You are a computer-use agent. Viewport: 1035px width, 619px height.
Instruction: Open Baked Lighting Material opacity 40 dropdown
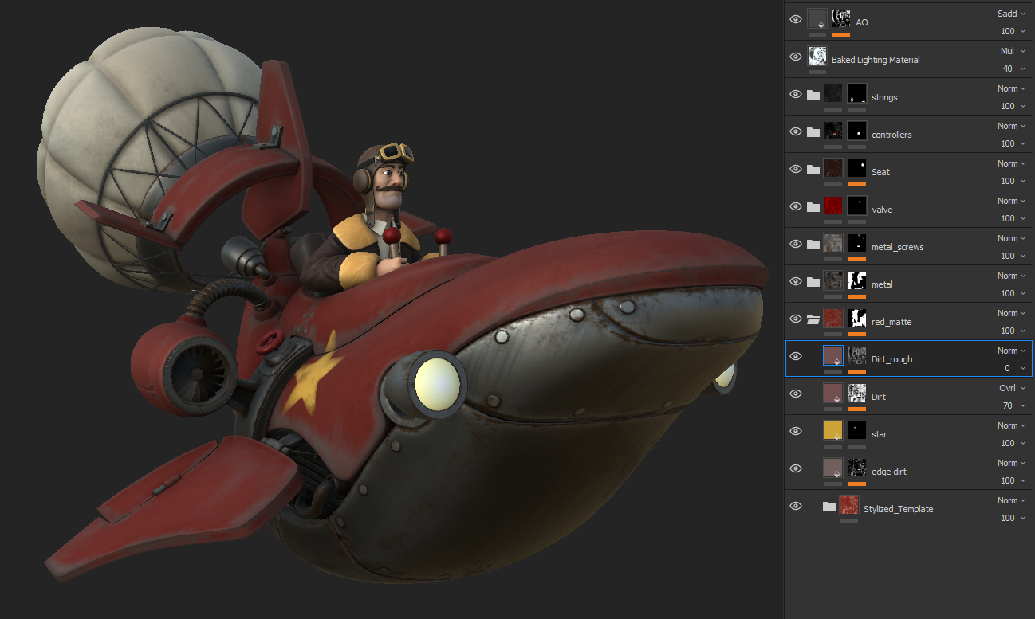tap(1013, 69)
